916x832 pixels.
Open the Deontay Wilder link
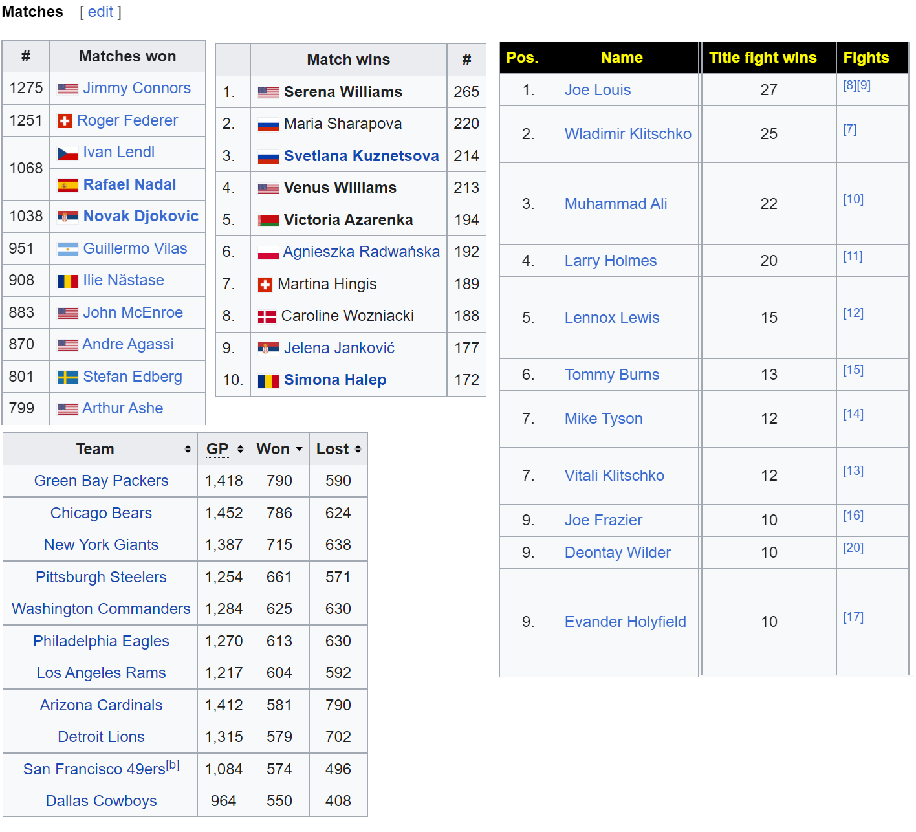pyautogui.click(x=618, y=553)
